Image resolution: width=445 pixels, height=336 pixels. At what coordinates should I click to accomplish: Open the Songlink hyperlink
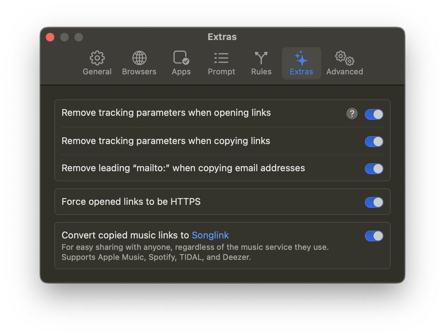click(x=210, y=235)
